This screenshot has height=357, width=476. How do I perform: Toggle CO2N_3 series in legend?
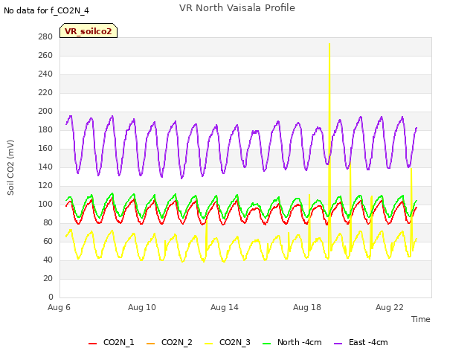[227, 342]
